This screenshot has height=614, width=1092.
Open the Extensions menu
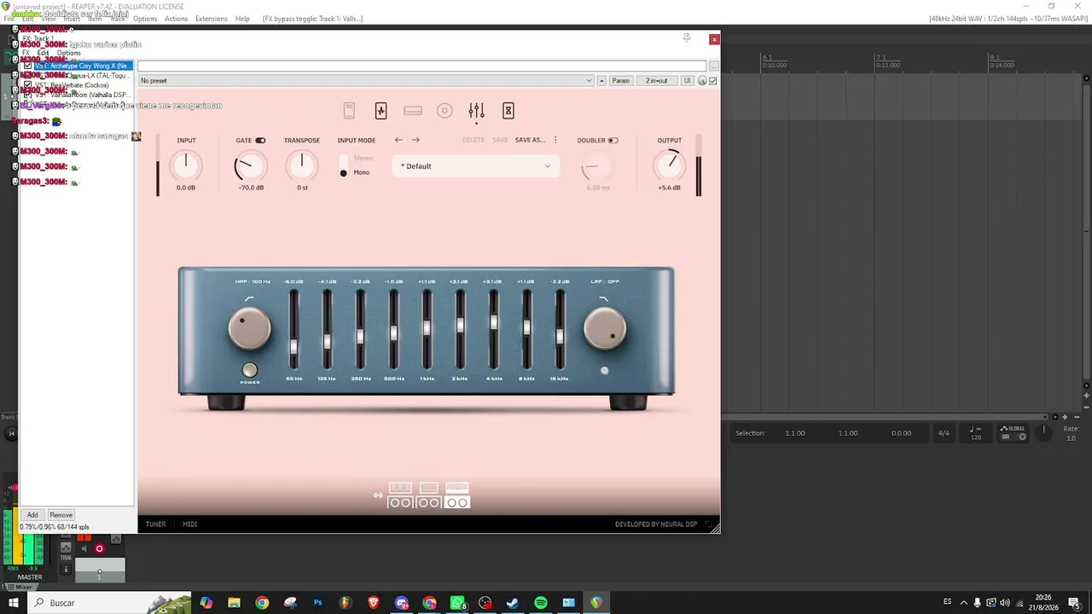(x=212, y=19)
